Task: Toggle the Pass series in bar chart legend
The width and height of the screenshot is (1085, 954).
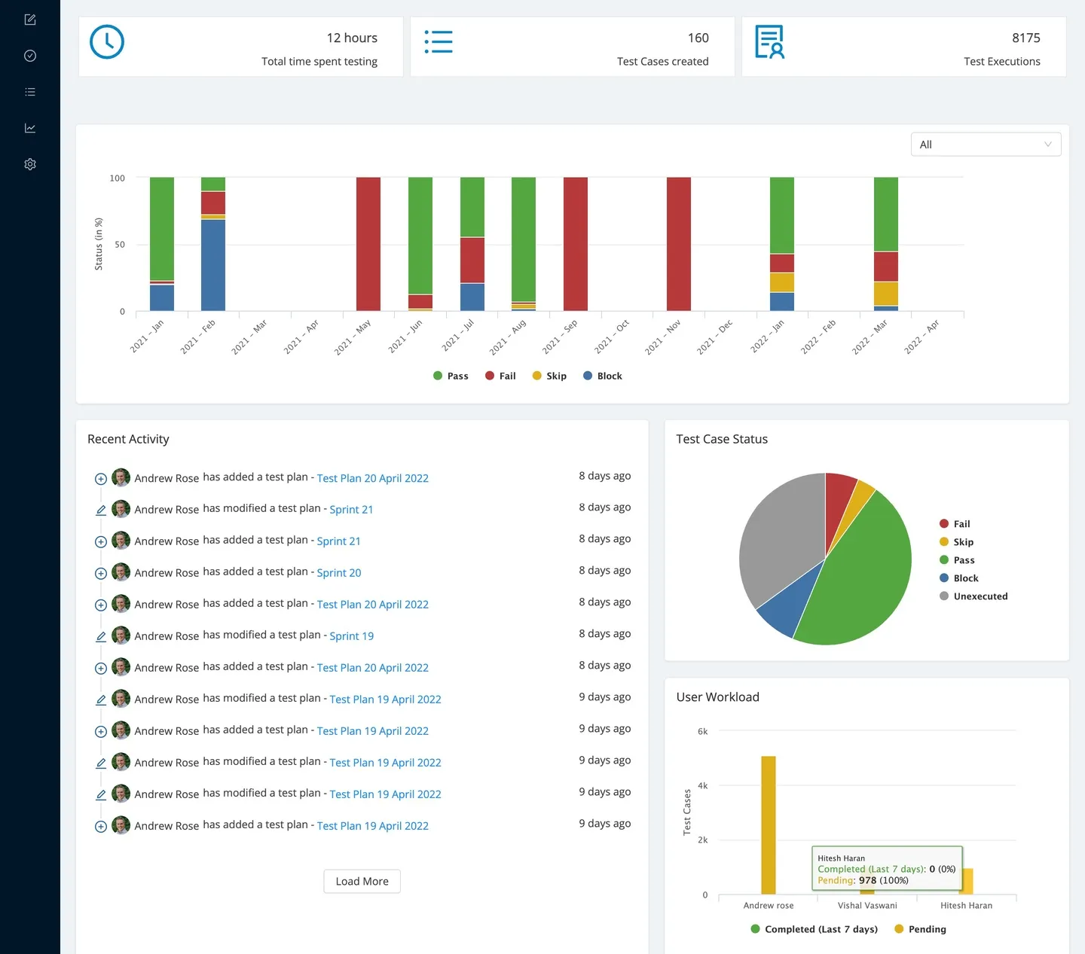Action: pyautogui.click(x=451, y=376)
